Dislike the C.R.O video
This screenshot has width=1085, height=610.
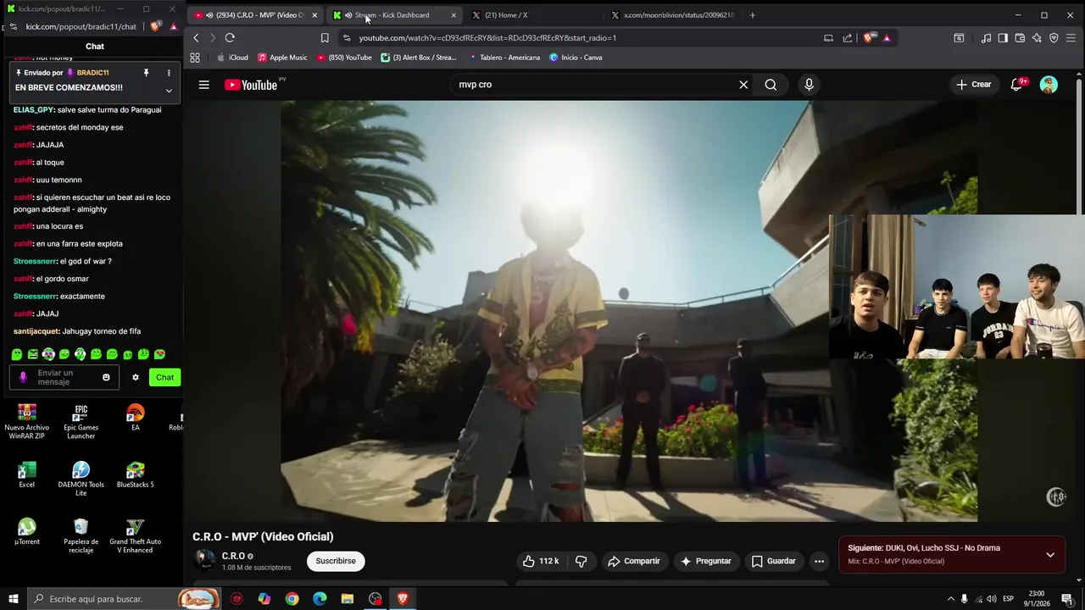[x=581, y=561]
